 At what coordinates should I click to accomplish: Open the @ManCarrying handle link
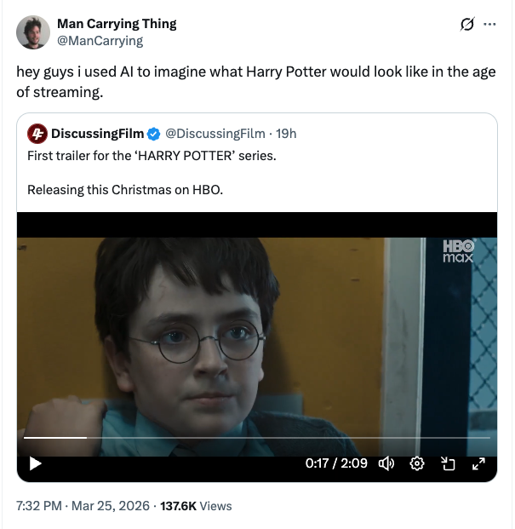[x=100, y=40]
